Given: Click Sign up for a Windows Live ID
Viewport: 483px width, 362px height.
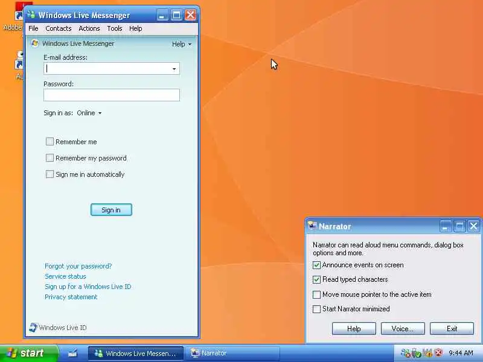Looking at the screenshot, I should [88, 287].
